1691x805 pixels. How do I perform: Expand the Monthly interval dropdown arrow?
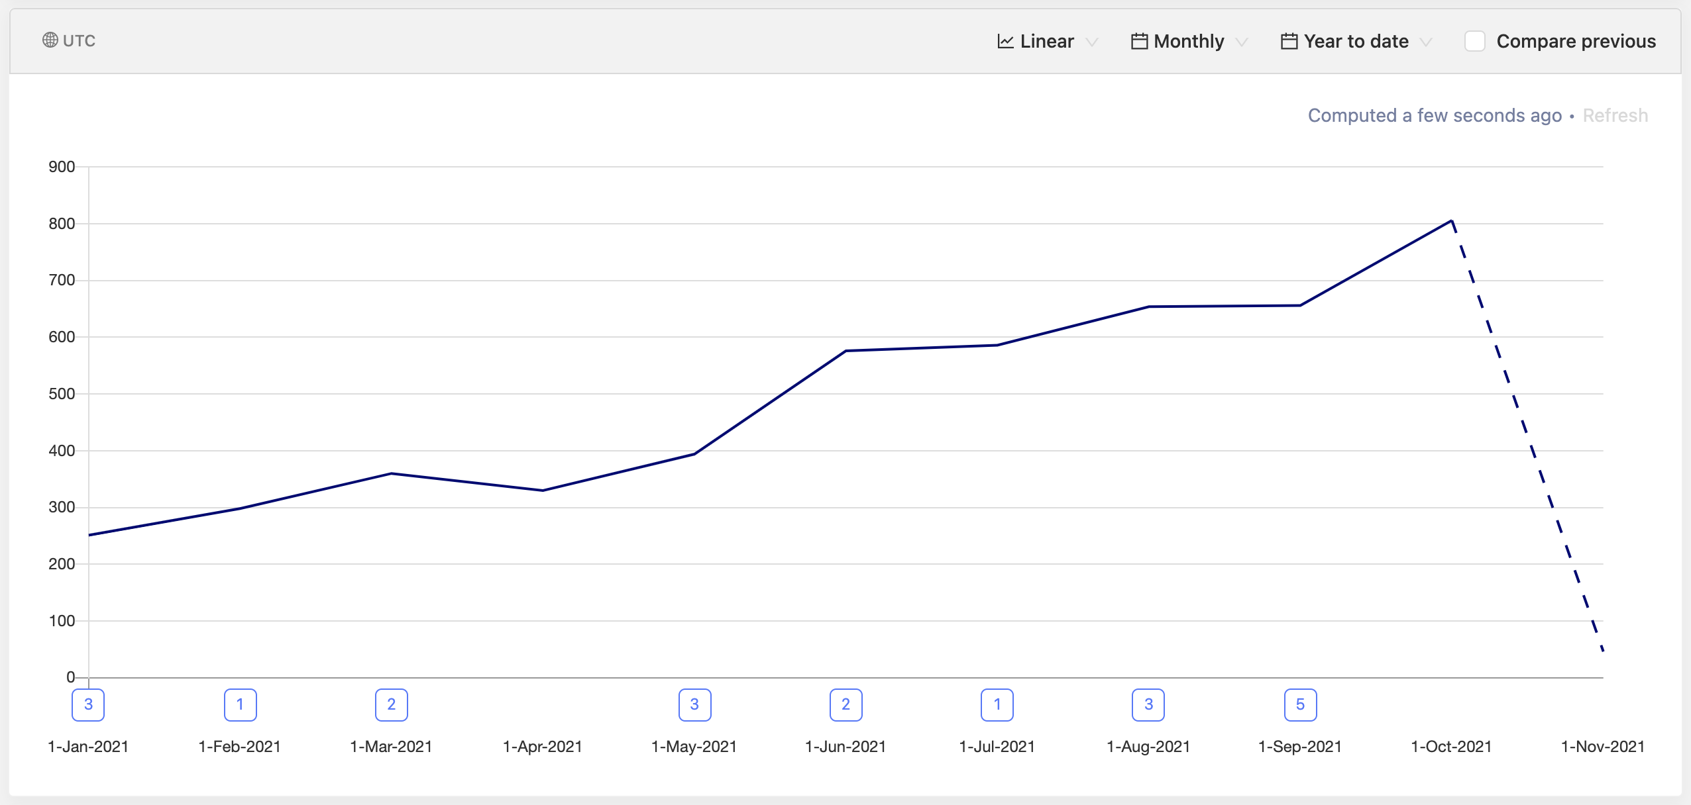pyautogui.click(x=1242, y=42)
